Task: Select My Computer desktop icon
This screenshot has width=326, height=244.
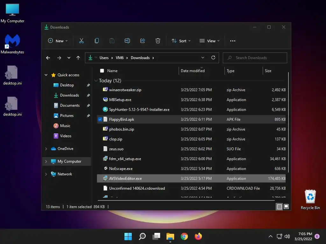Action: coord(12,13)
